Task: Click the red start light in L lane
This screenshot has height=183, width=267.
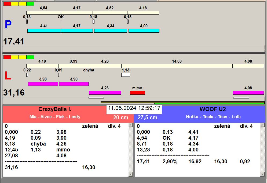Action: tap(7, 57)
